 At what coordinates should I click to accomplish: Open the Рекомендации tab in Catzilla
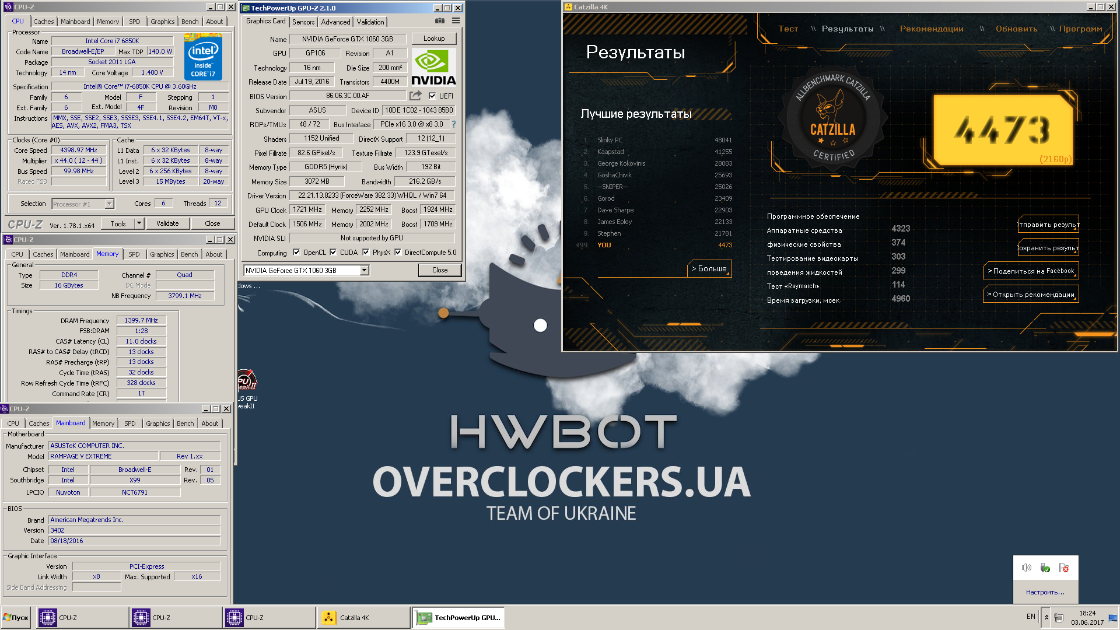tap(932, 29)
